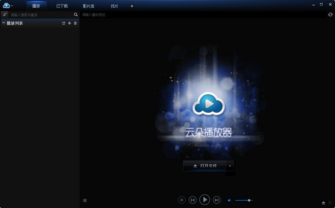The height and width of the screenshot is (208, 335).
Task: Mute audio with the speaker icon
Action: pyautogui.click(x=229, y=200)
